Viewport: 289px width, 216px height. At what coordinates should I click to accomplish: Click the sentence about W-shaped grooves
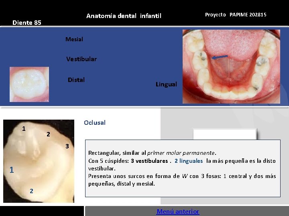pos(182,180)
